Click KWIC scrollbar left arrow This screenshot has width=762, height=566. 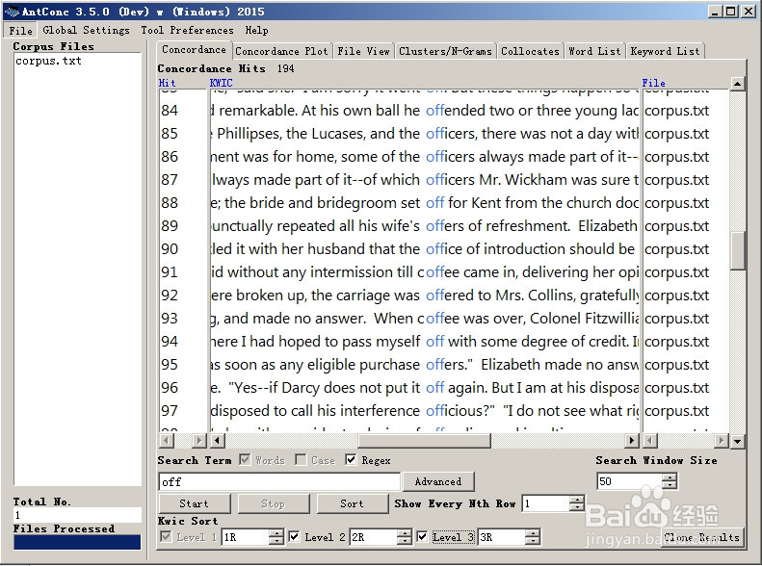(217, 441)
